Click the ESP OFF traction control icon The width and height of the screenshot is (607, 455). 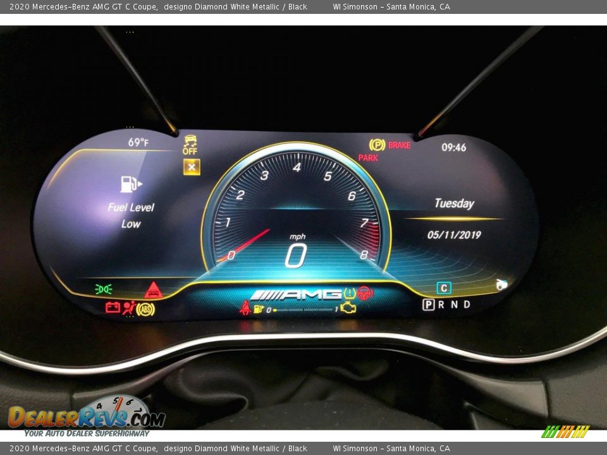tap(190, 145)
